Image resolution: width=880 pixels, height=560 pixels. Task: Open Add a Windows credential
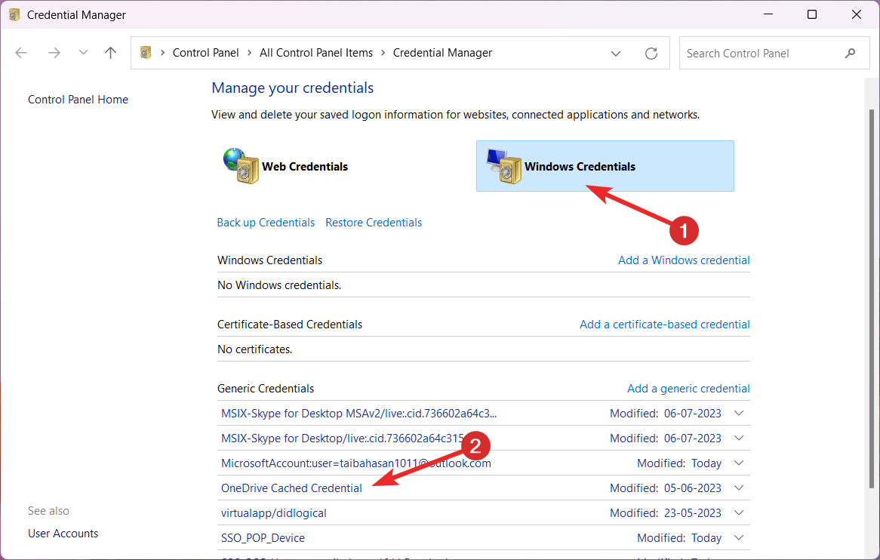tap(684, 260)
